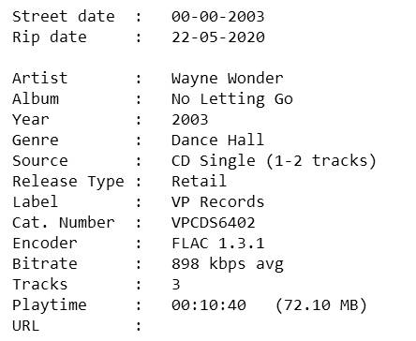Select the VP Records label text
Image resolution: width=416 pixels, height=341 pixels.
coord(218,201)
